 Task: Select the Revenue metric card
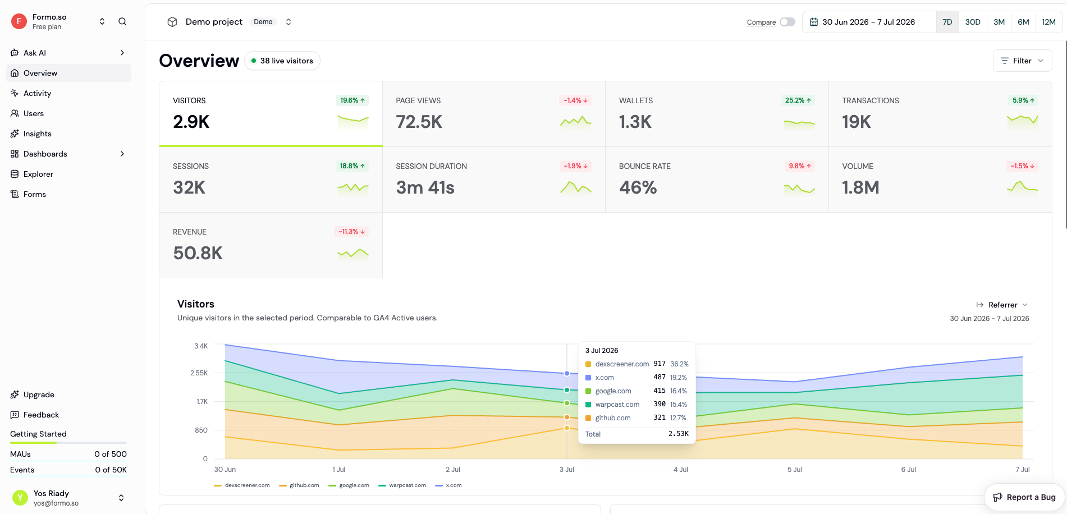click(x=271, y=245)
